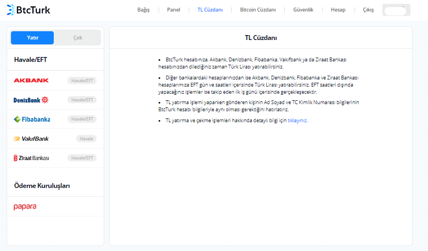Screen dimensions: 428x251
Task: Go to the Panel page
Action: coord(173,10)
